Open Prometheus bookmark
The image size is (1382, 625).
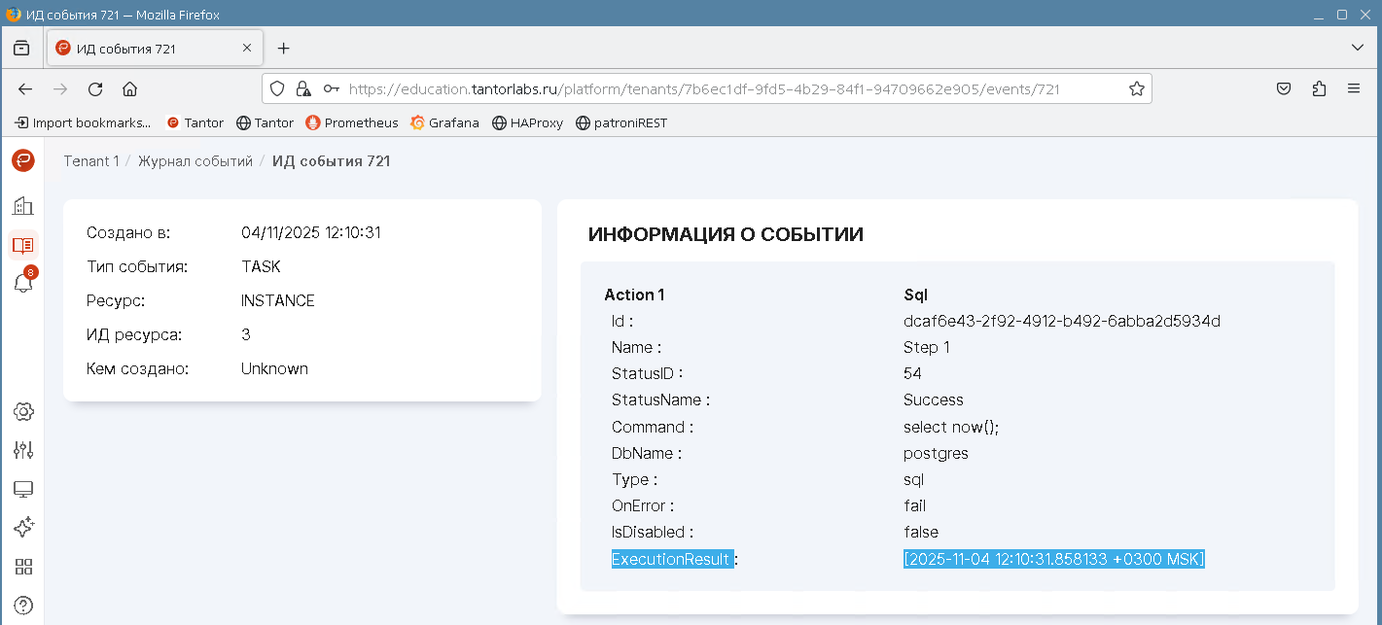pyautogui.click(x=352, y=122)
